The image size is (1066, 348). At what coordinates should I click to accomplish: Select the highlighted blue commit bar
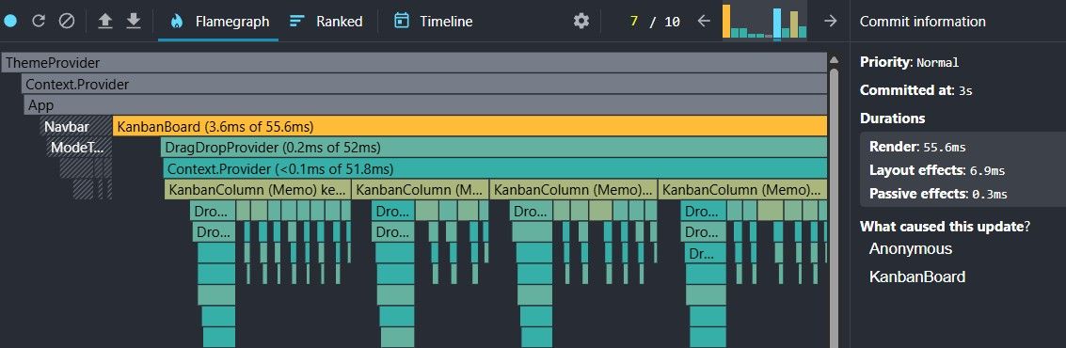click(777, 24)
